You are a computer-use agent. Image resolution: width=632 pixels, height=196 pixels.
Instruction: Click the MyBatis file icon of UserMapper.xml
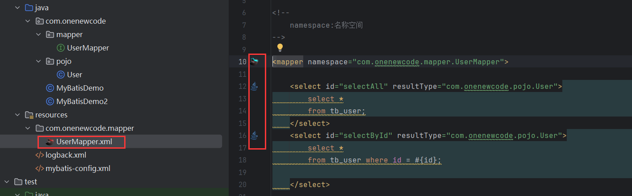coord(50,142)
